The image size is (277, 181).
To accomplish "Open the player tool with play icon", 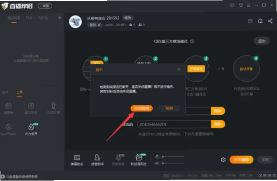I will [9, 129].
